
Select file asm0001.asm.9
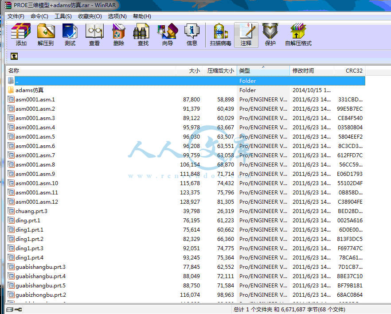pos(35,174)
